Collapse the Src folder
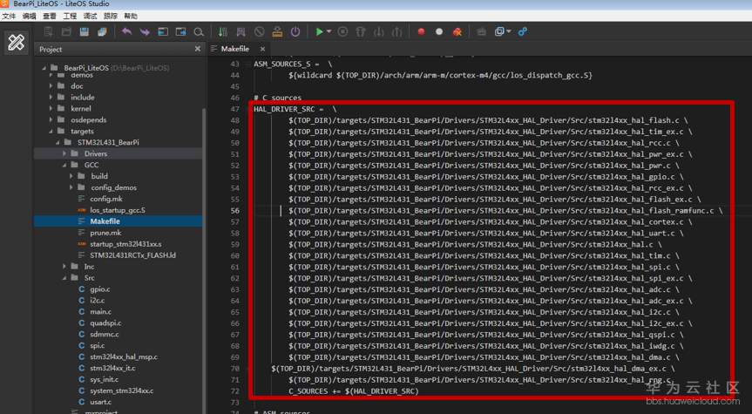 (64, 278)
